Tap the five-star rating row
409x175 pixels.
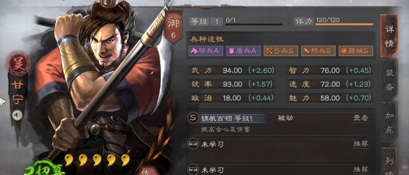click(97, 160)
